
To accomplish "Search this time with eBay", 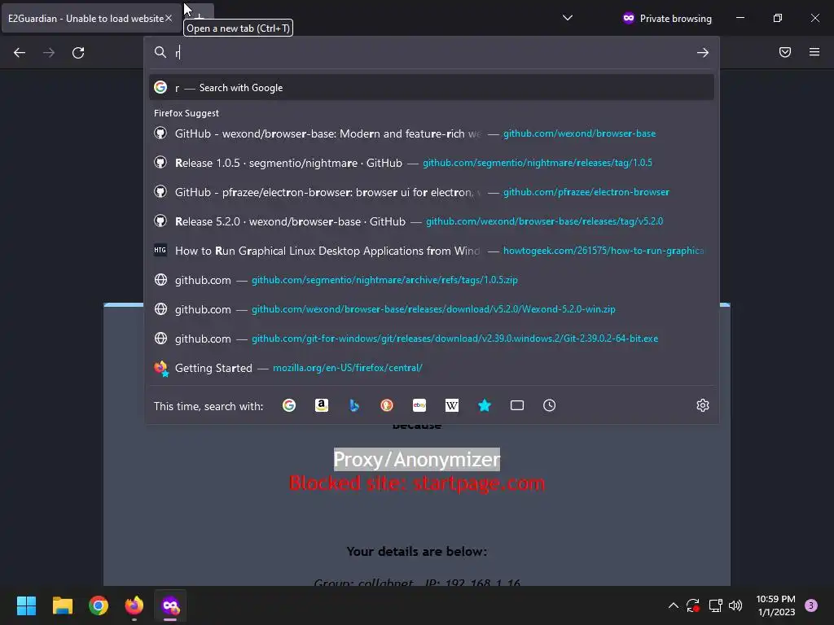I will coord(419,405).
